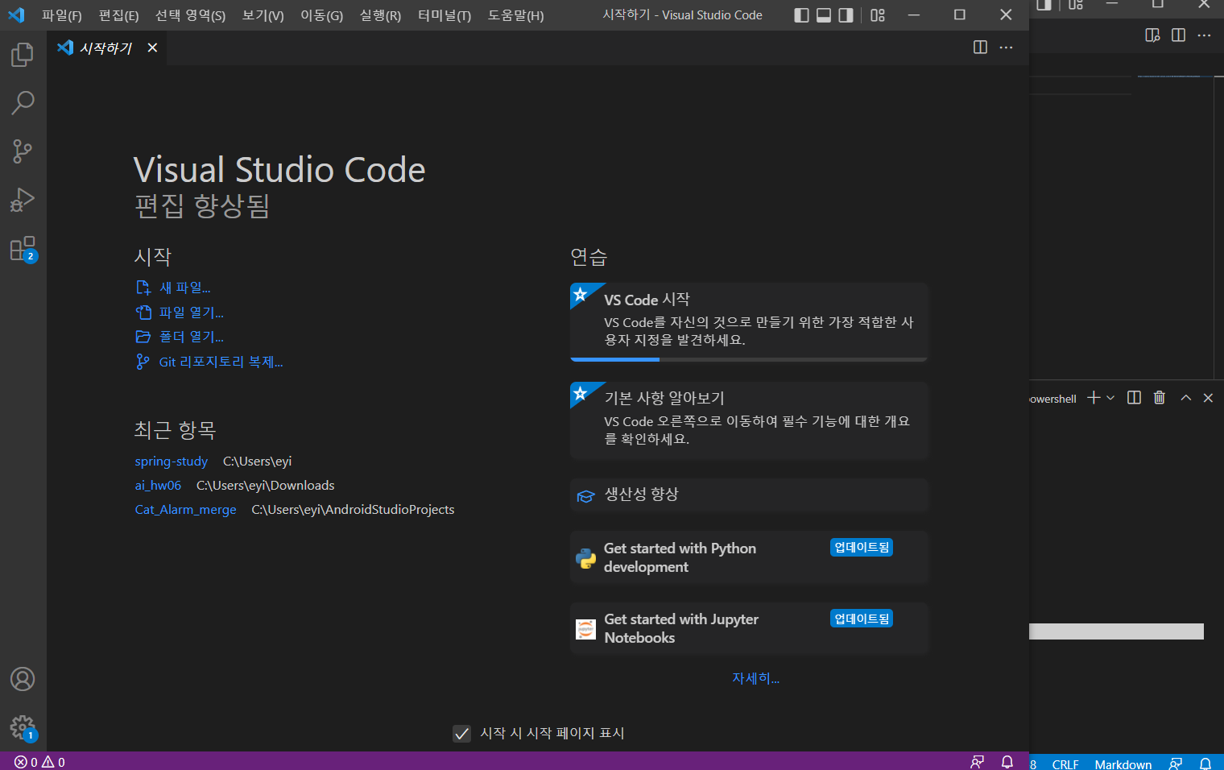Viewport: 1224px width, 770px height.
Task: Open the Search view in activity bar
Action: coord(23,102)
